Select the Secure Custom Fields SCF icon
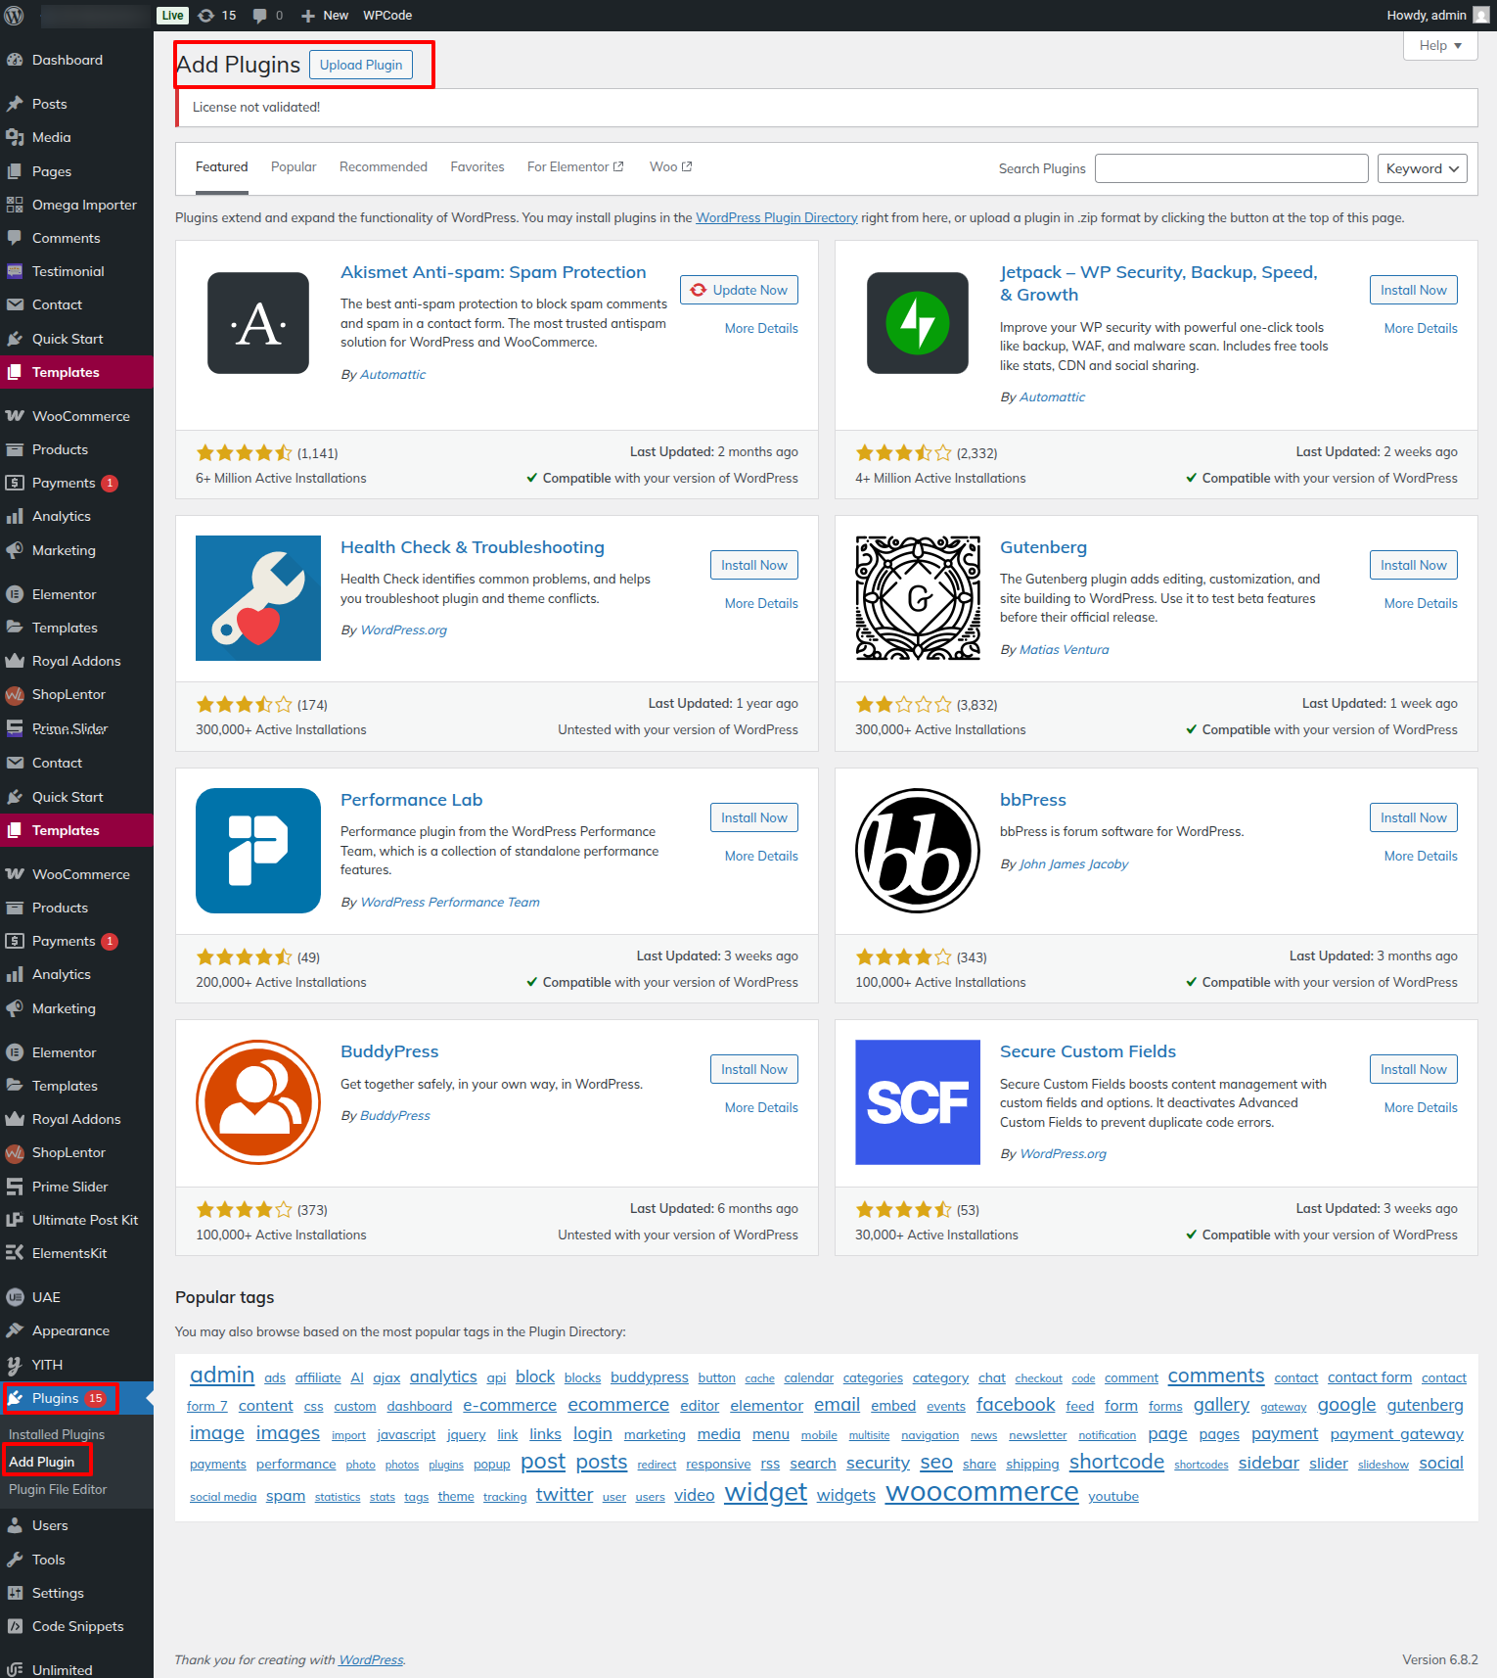 (917, 1102)
